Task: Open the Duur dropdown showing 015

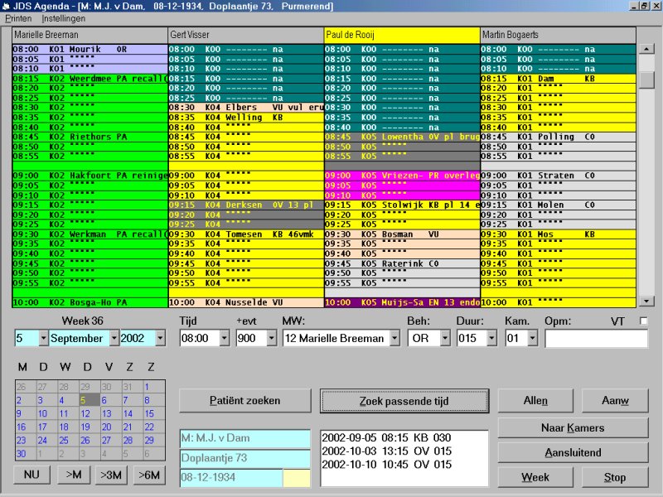Action: coord(491,338)
